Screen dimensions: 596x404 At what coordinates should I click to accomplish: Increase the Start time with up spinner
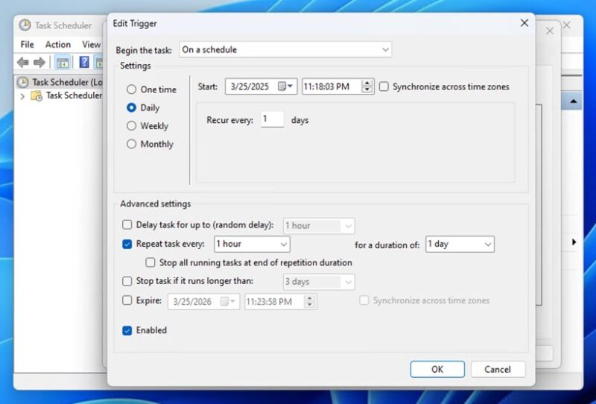click(x=367, y=83)
